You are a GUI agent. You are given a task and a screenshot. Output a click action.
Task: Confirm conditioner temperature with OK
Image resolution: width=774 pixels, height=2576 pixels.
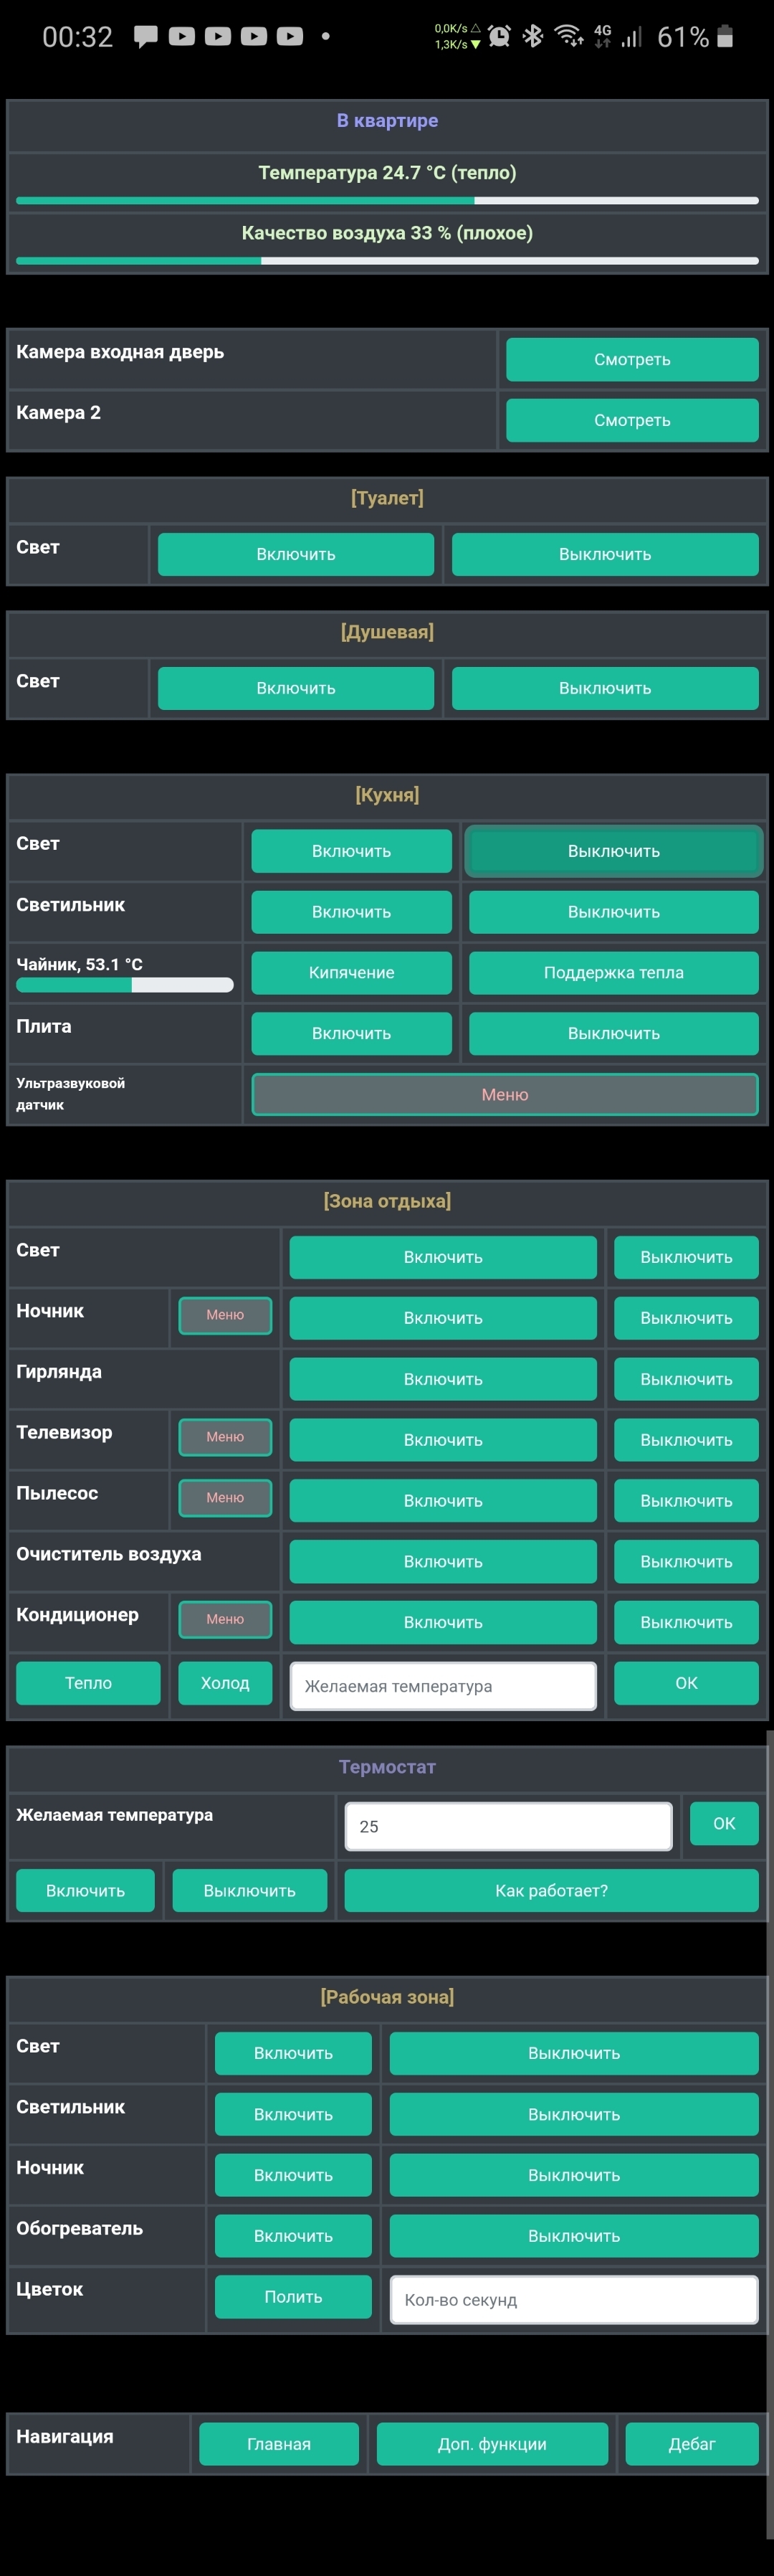(x=686, y=1683)
